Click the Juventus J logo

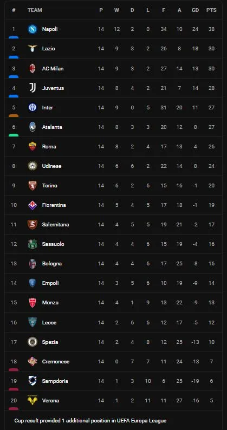pos(33,88)
